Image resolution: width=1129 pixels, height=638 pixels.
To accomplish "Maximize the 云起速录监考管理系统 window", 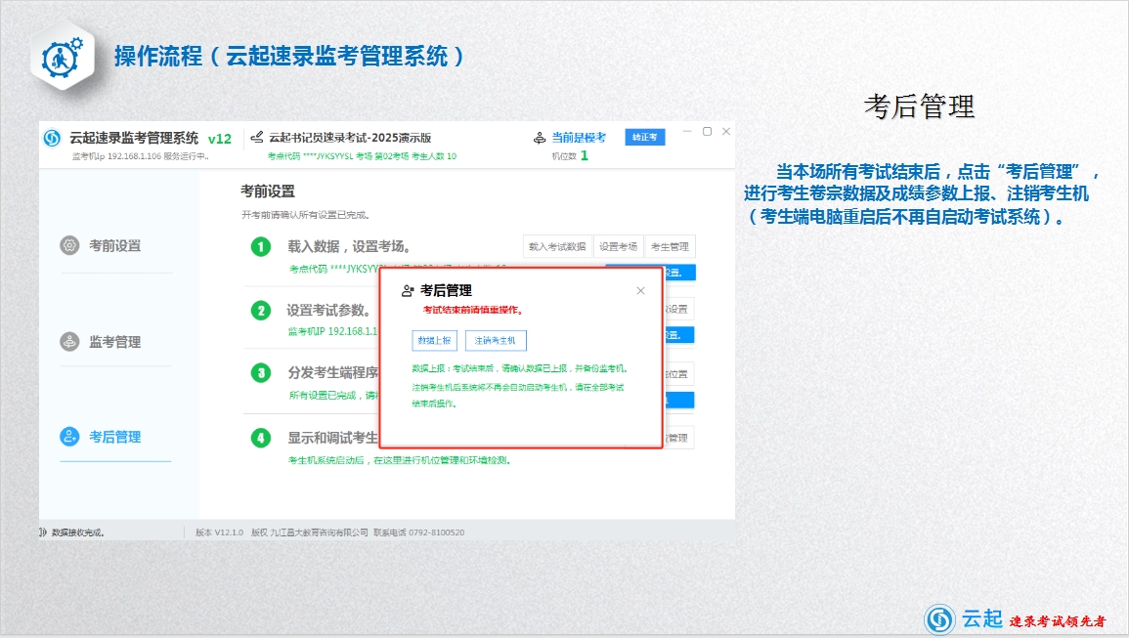I will point(707,131).
